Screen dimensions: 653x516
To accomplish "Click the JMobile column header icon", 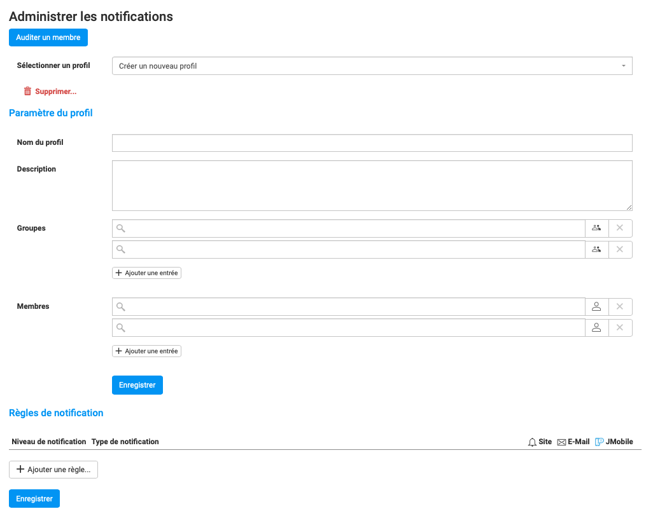I will click(x=599, y=442).
